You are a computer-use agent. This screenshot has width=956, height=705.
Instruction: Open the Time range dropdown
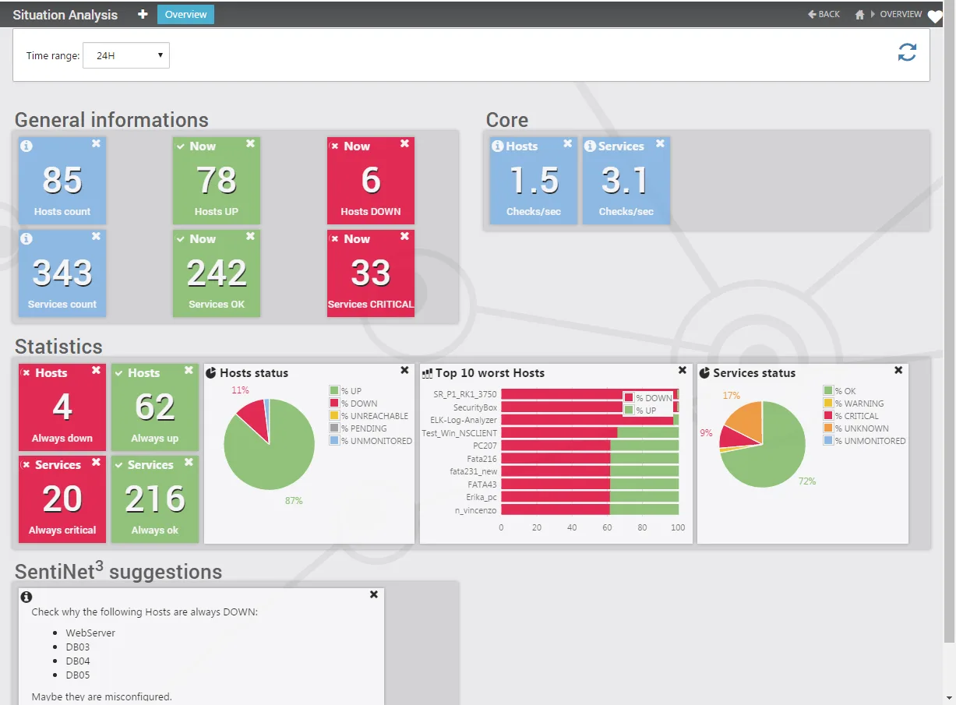[x=126, y=55]
